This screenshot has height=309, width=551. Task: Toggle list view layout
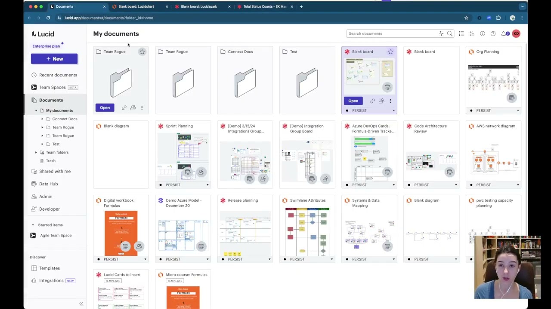click(461, 33)
